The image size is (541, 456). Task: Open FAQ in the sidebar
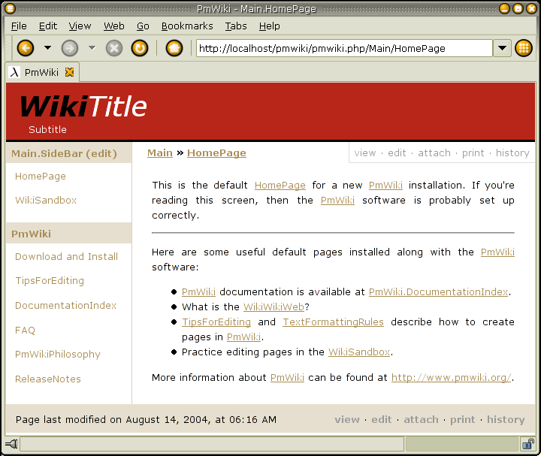(x=26, y=330)
